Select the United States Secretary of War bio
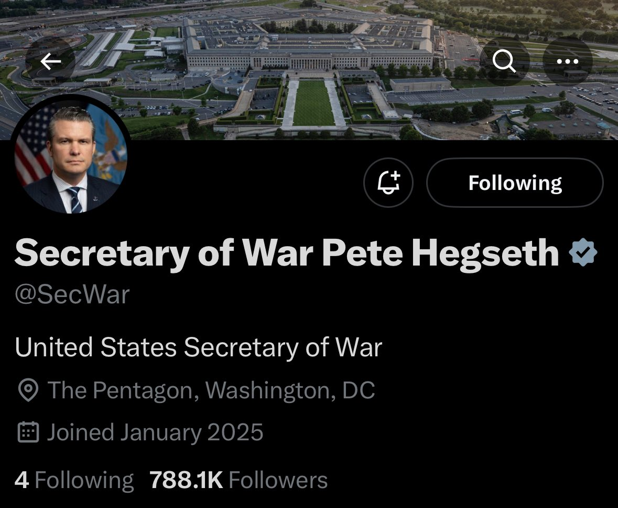618x508 pixels. [199, 347]
